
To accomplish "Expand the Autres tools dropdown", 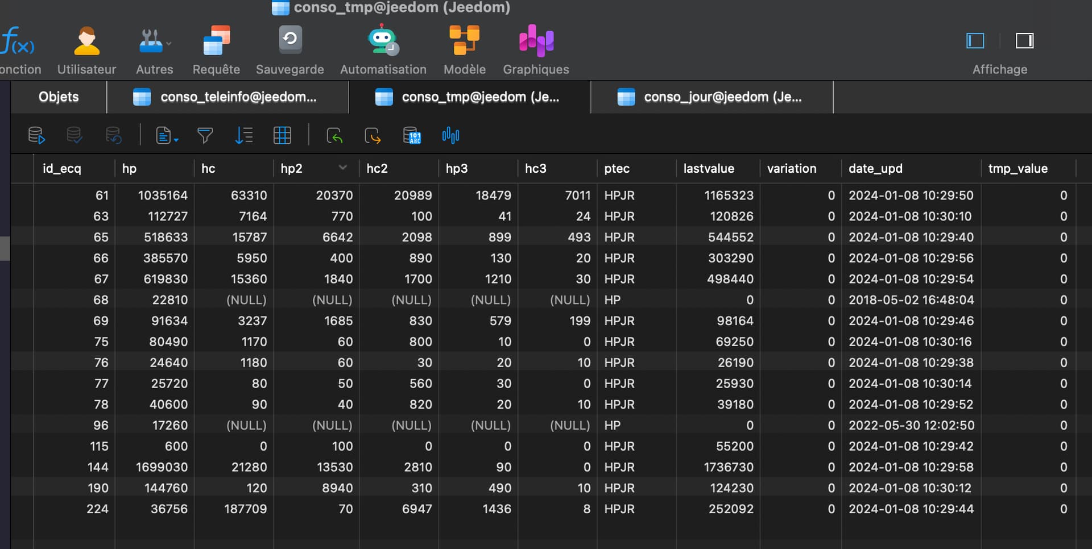I will pos(168,43).
